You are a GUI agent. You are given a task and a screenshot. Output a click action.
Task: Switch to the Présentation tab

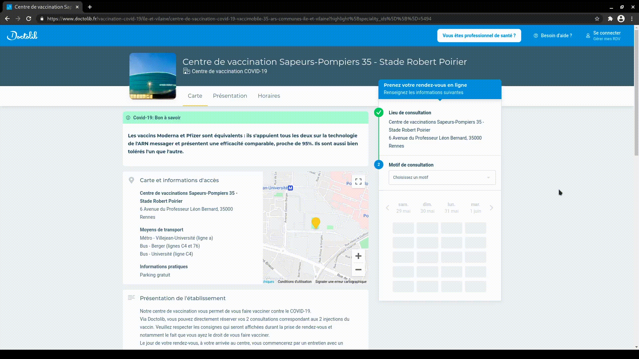pos(230,96)
